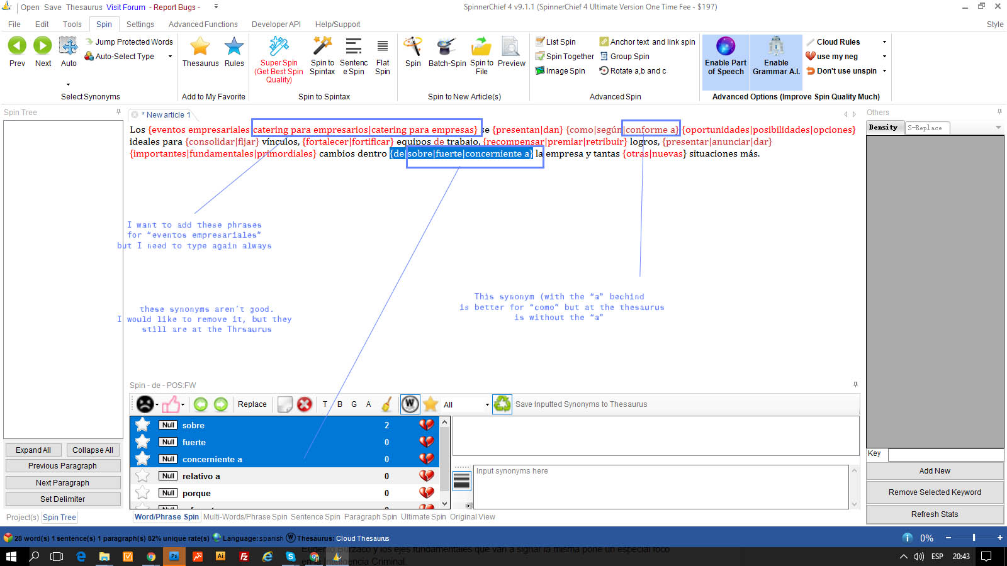The height and width of the screenshot is (566, 1007).
Task: Click the Batch-Spin magic hat icon
Action: tap(447, 47)
